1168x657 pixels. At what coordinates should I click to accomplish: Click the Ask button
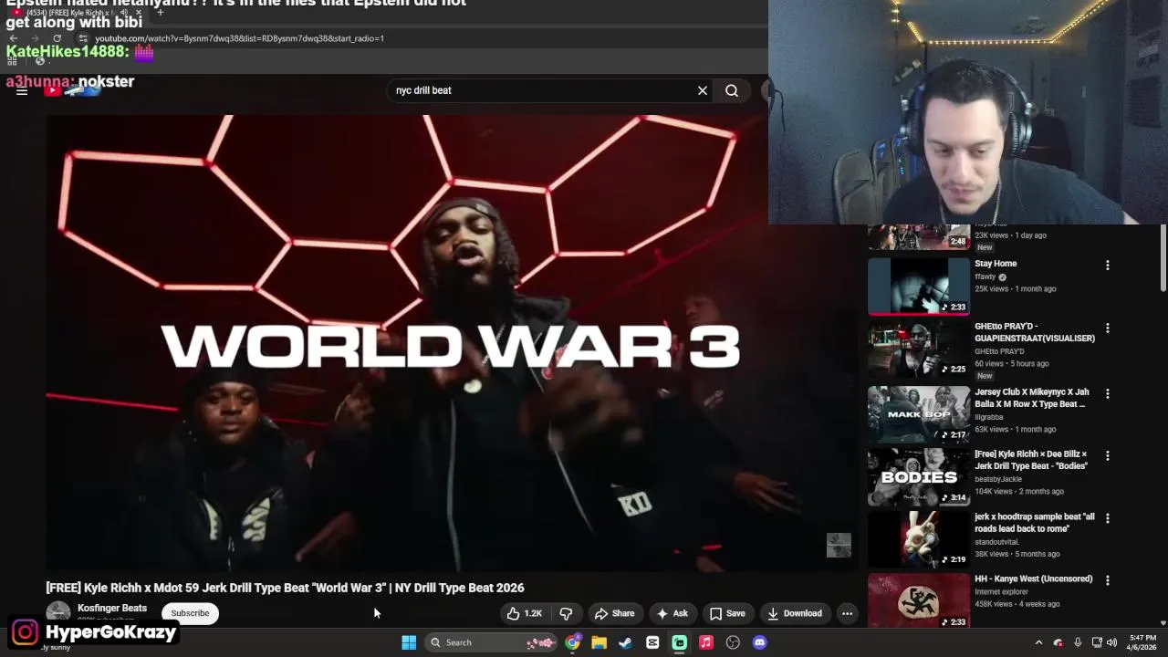[673, 613]
